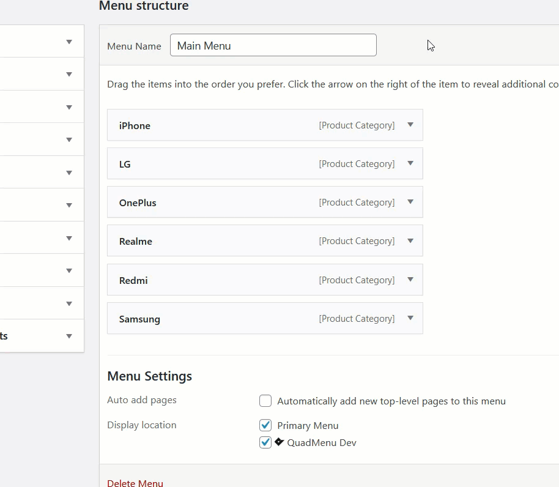This screenshot has height=487, width=559.
Task: Expand the left panel section ending in "ts"
Action: [x=69, y=336]
